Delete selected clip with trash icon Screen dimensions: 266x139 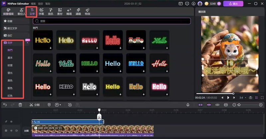(x=20, y=105)
